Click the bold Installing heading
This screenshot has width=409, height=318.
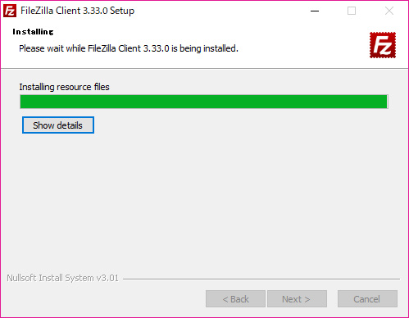[x=33, y=32]
